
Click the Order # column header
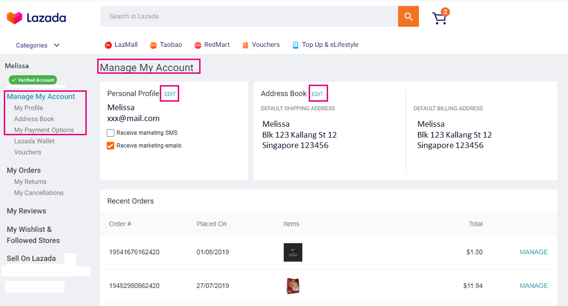click(x=120, y=224)
